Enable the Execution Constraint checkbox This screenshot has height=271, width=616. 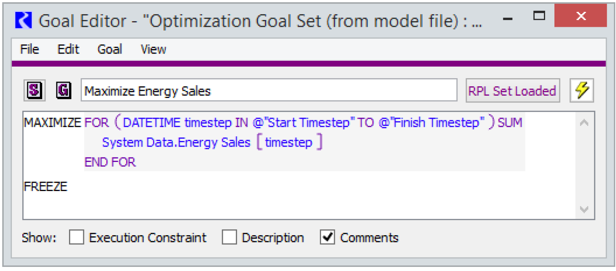pos(77,237)
